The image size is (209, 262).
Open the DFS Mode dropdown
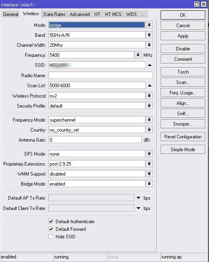click(x=149, y=154)
